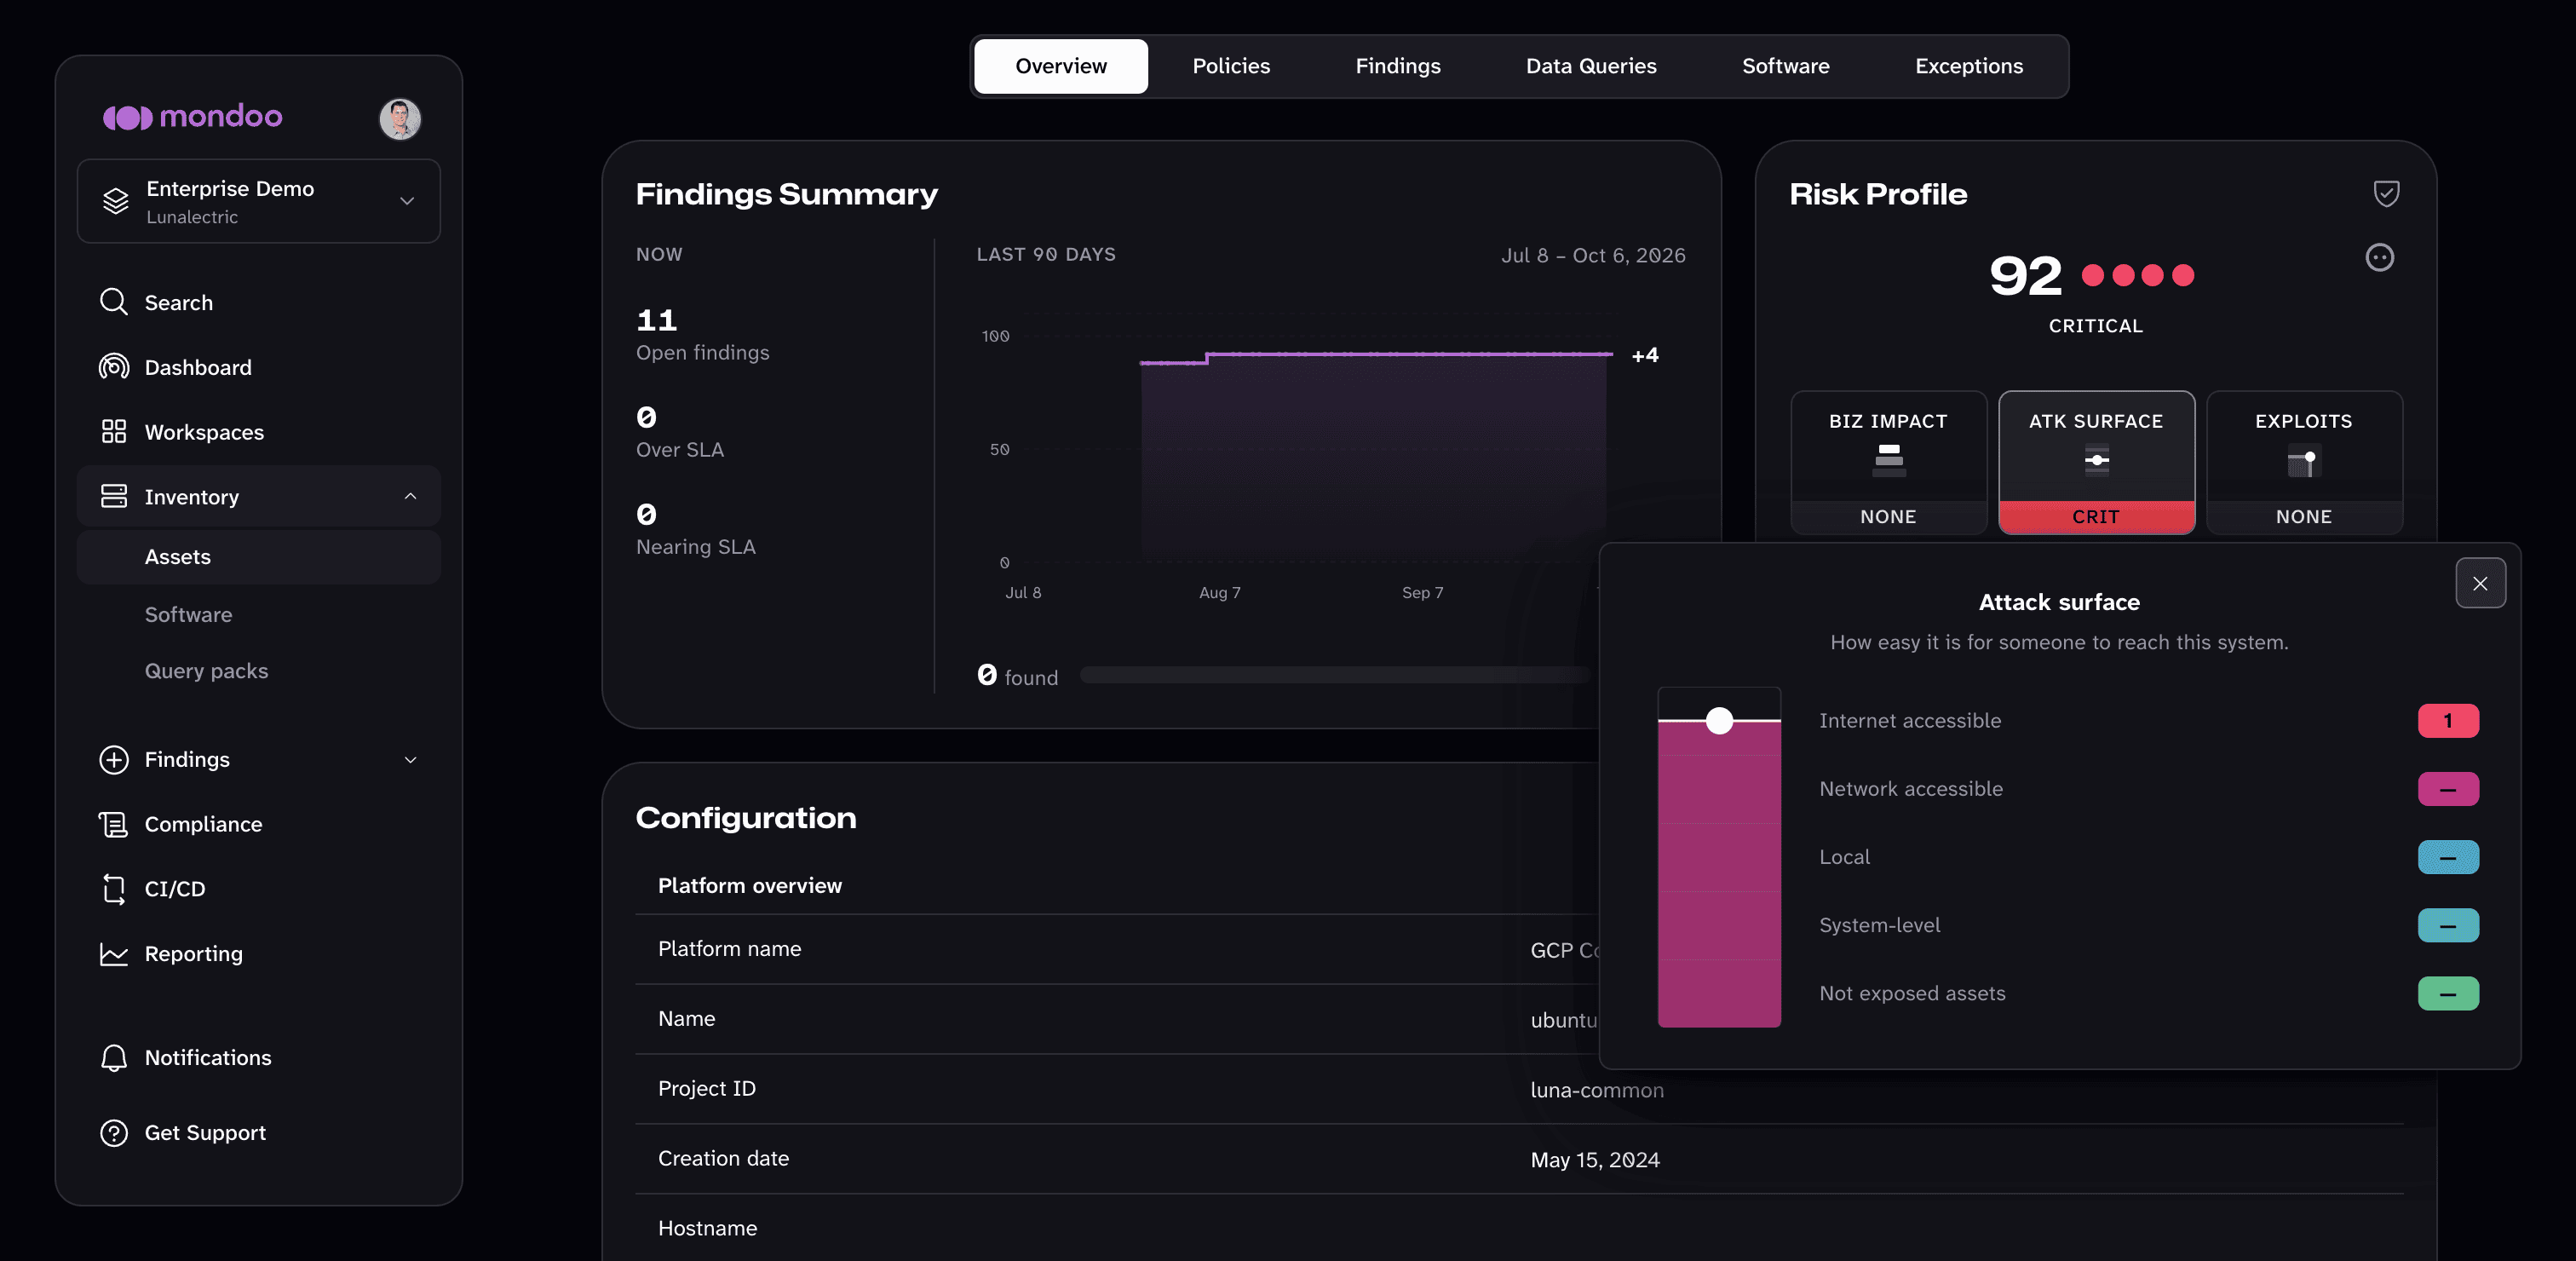Click the shield checkmark icon in Risk Profile
The image size is (2576, 1261).
point(2386,193)
